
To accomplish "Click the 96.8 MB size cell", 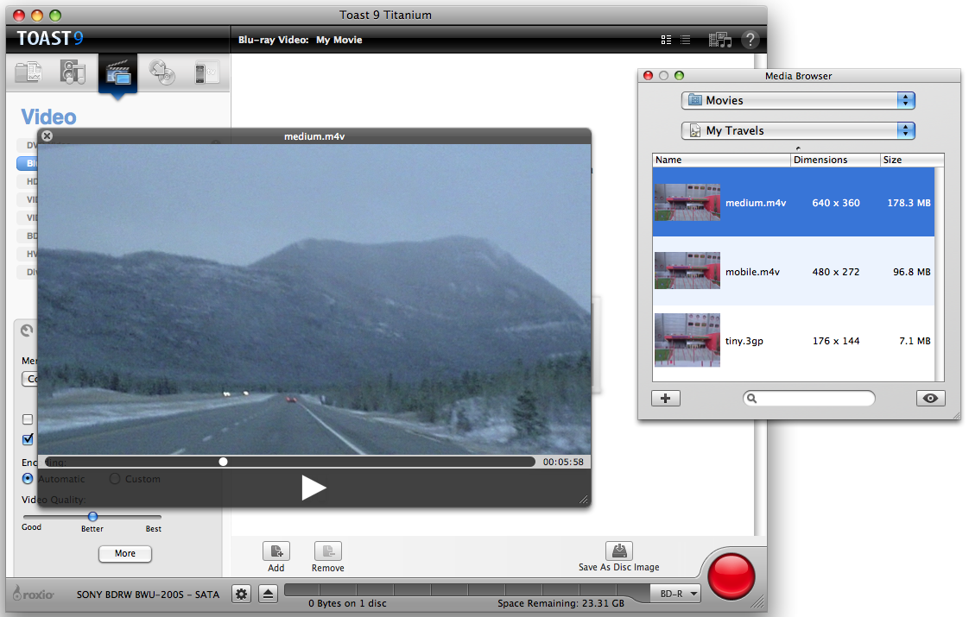I will (x=911, y=272).
